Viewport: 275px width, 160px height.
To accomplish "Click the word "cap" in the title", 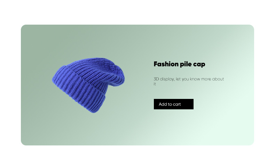I will (x=199, y=65).
